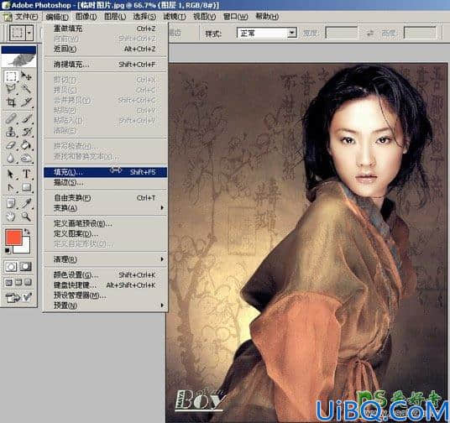Choose 定义画笔预设(B)... menu entry
This screenshot has width=450, height=423.
105,223
